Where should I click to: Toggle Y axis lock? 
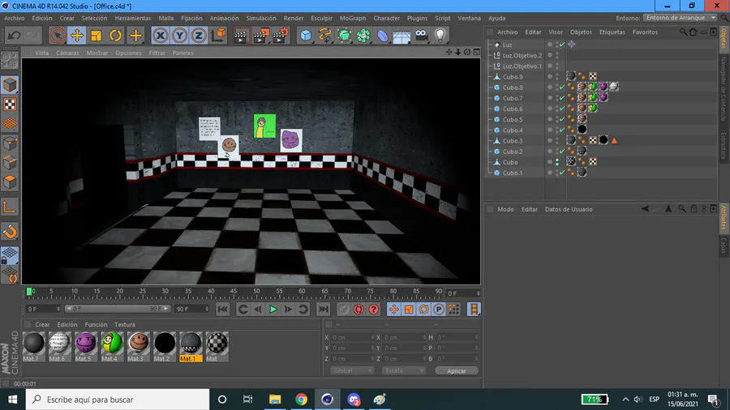pyautogui.click(x=179, y=36)
